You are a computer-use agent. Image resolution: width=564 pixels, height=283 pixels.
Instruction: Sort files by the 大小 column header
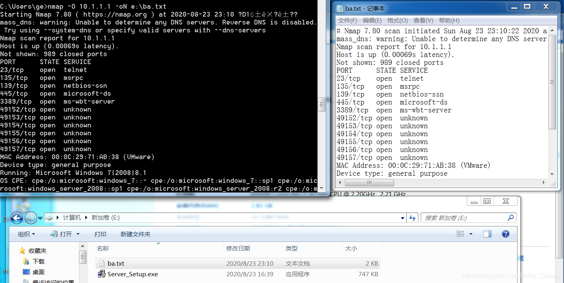[x=362, y=248]
